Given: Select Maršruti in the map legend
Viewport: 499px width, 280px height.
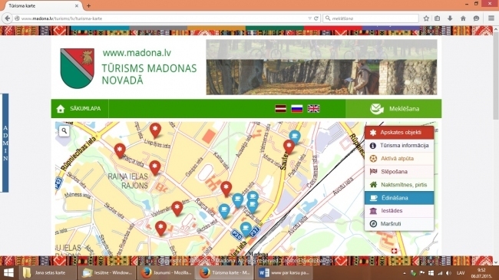Looking at the screenshot, I should pos(399,224).
